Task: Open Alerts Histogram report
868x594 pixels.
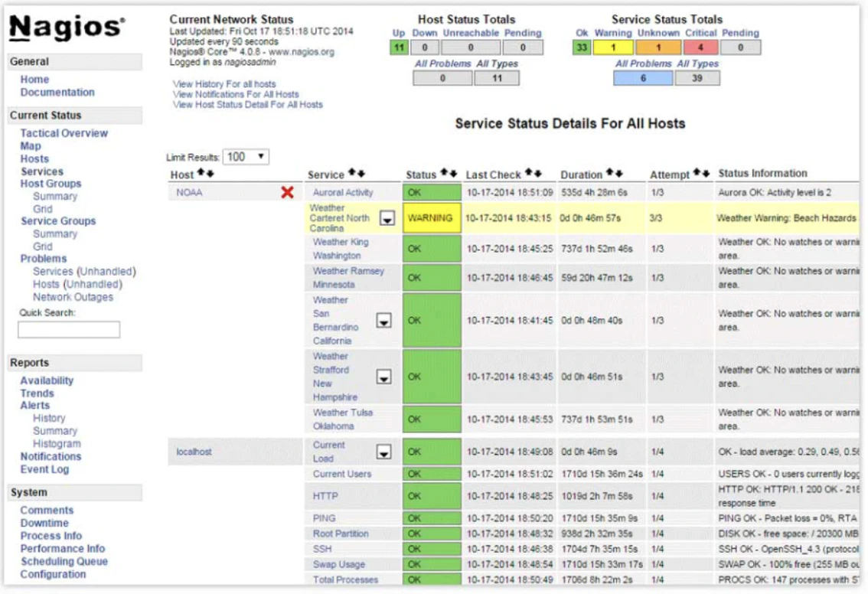Action: pyautogui.click(x=57, y=443)
